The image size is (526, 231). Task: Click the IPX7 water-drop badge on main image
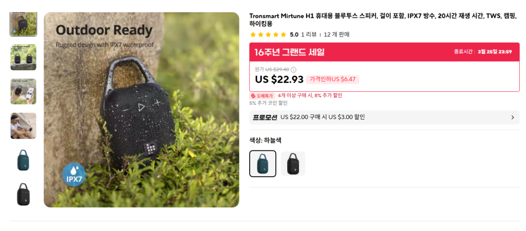click(74, 175)
